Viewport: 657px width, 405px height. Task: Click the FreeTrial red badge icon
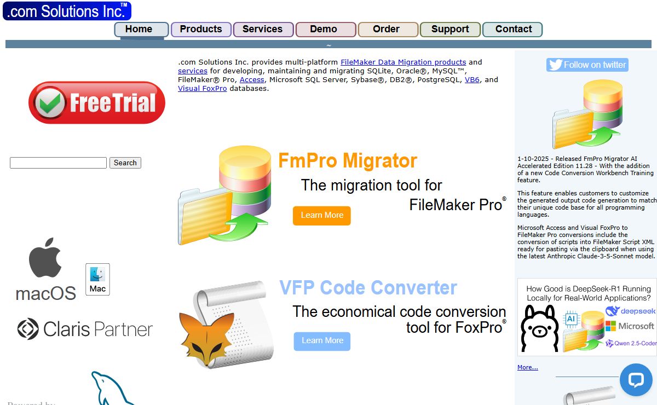[x=96, y=102]
